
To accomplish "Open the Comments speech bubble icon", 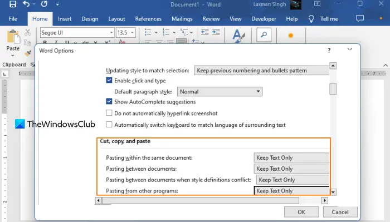I will pyautogui.click(x=360, y=18).
